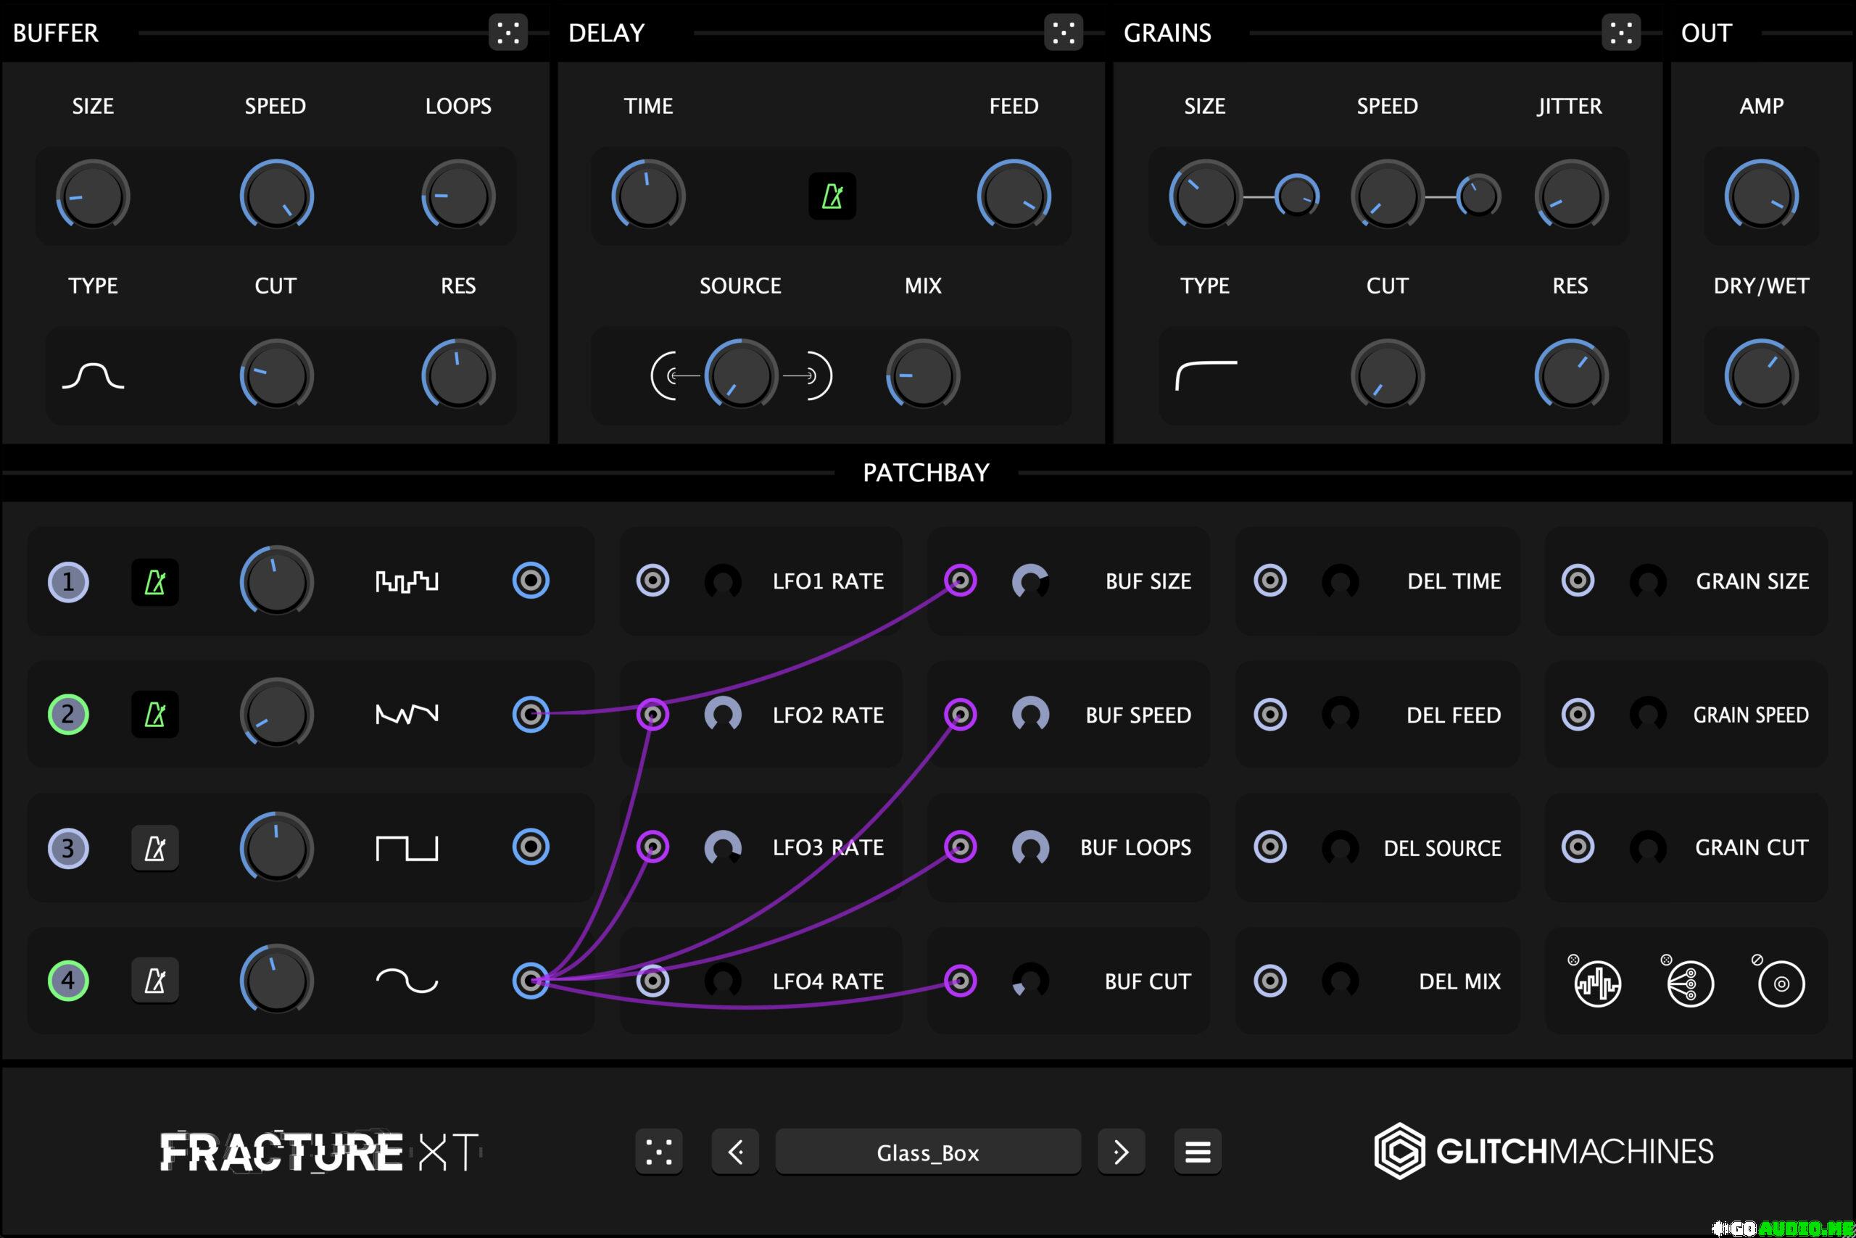Click the OUT DRY/WET knob
This screenshot has height=1238, width=1856.
pyautogui.click(x=1761, y=375)
